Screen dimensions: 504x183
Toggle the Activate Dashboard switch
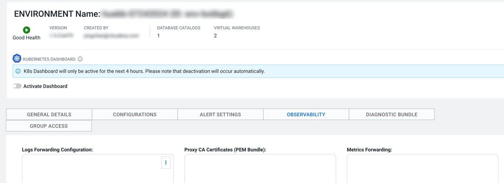click(17, 86)
